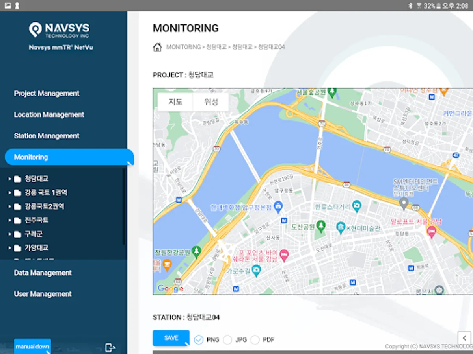The width and height of the screenshot is (473, 354).
Task: Select the PDF format option
Action: tap(255, 339)
